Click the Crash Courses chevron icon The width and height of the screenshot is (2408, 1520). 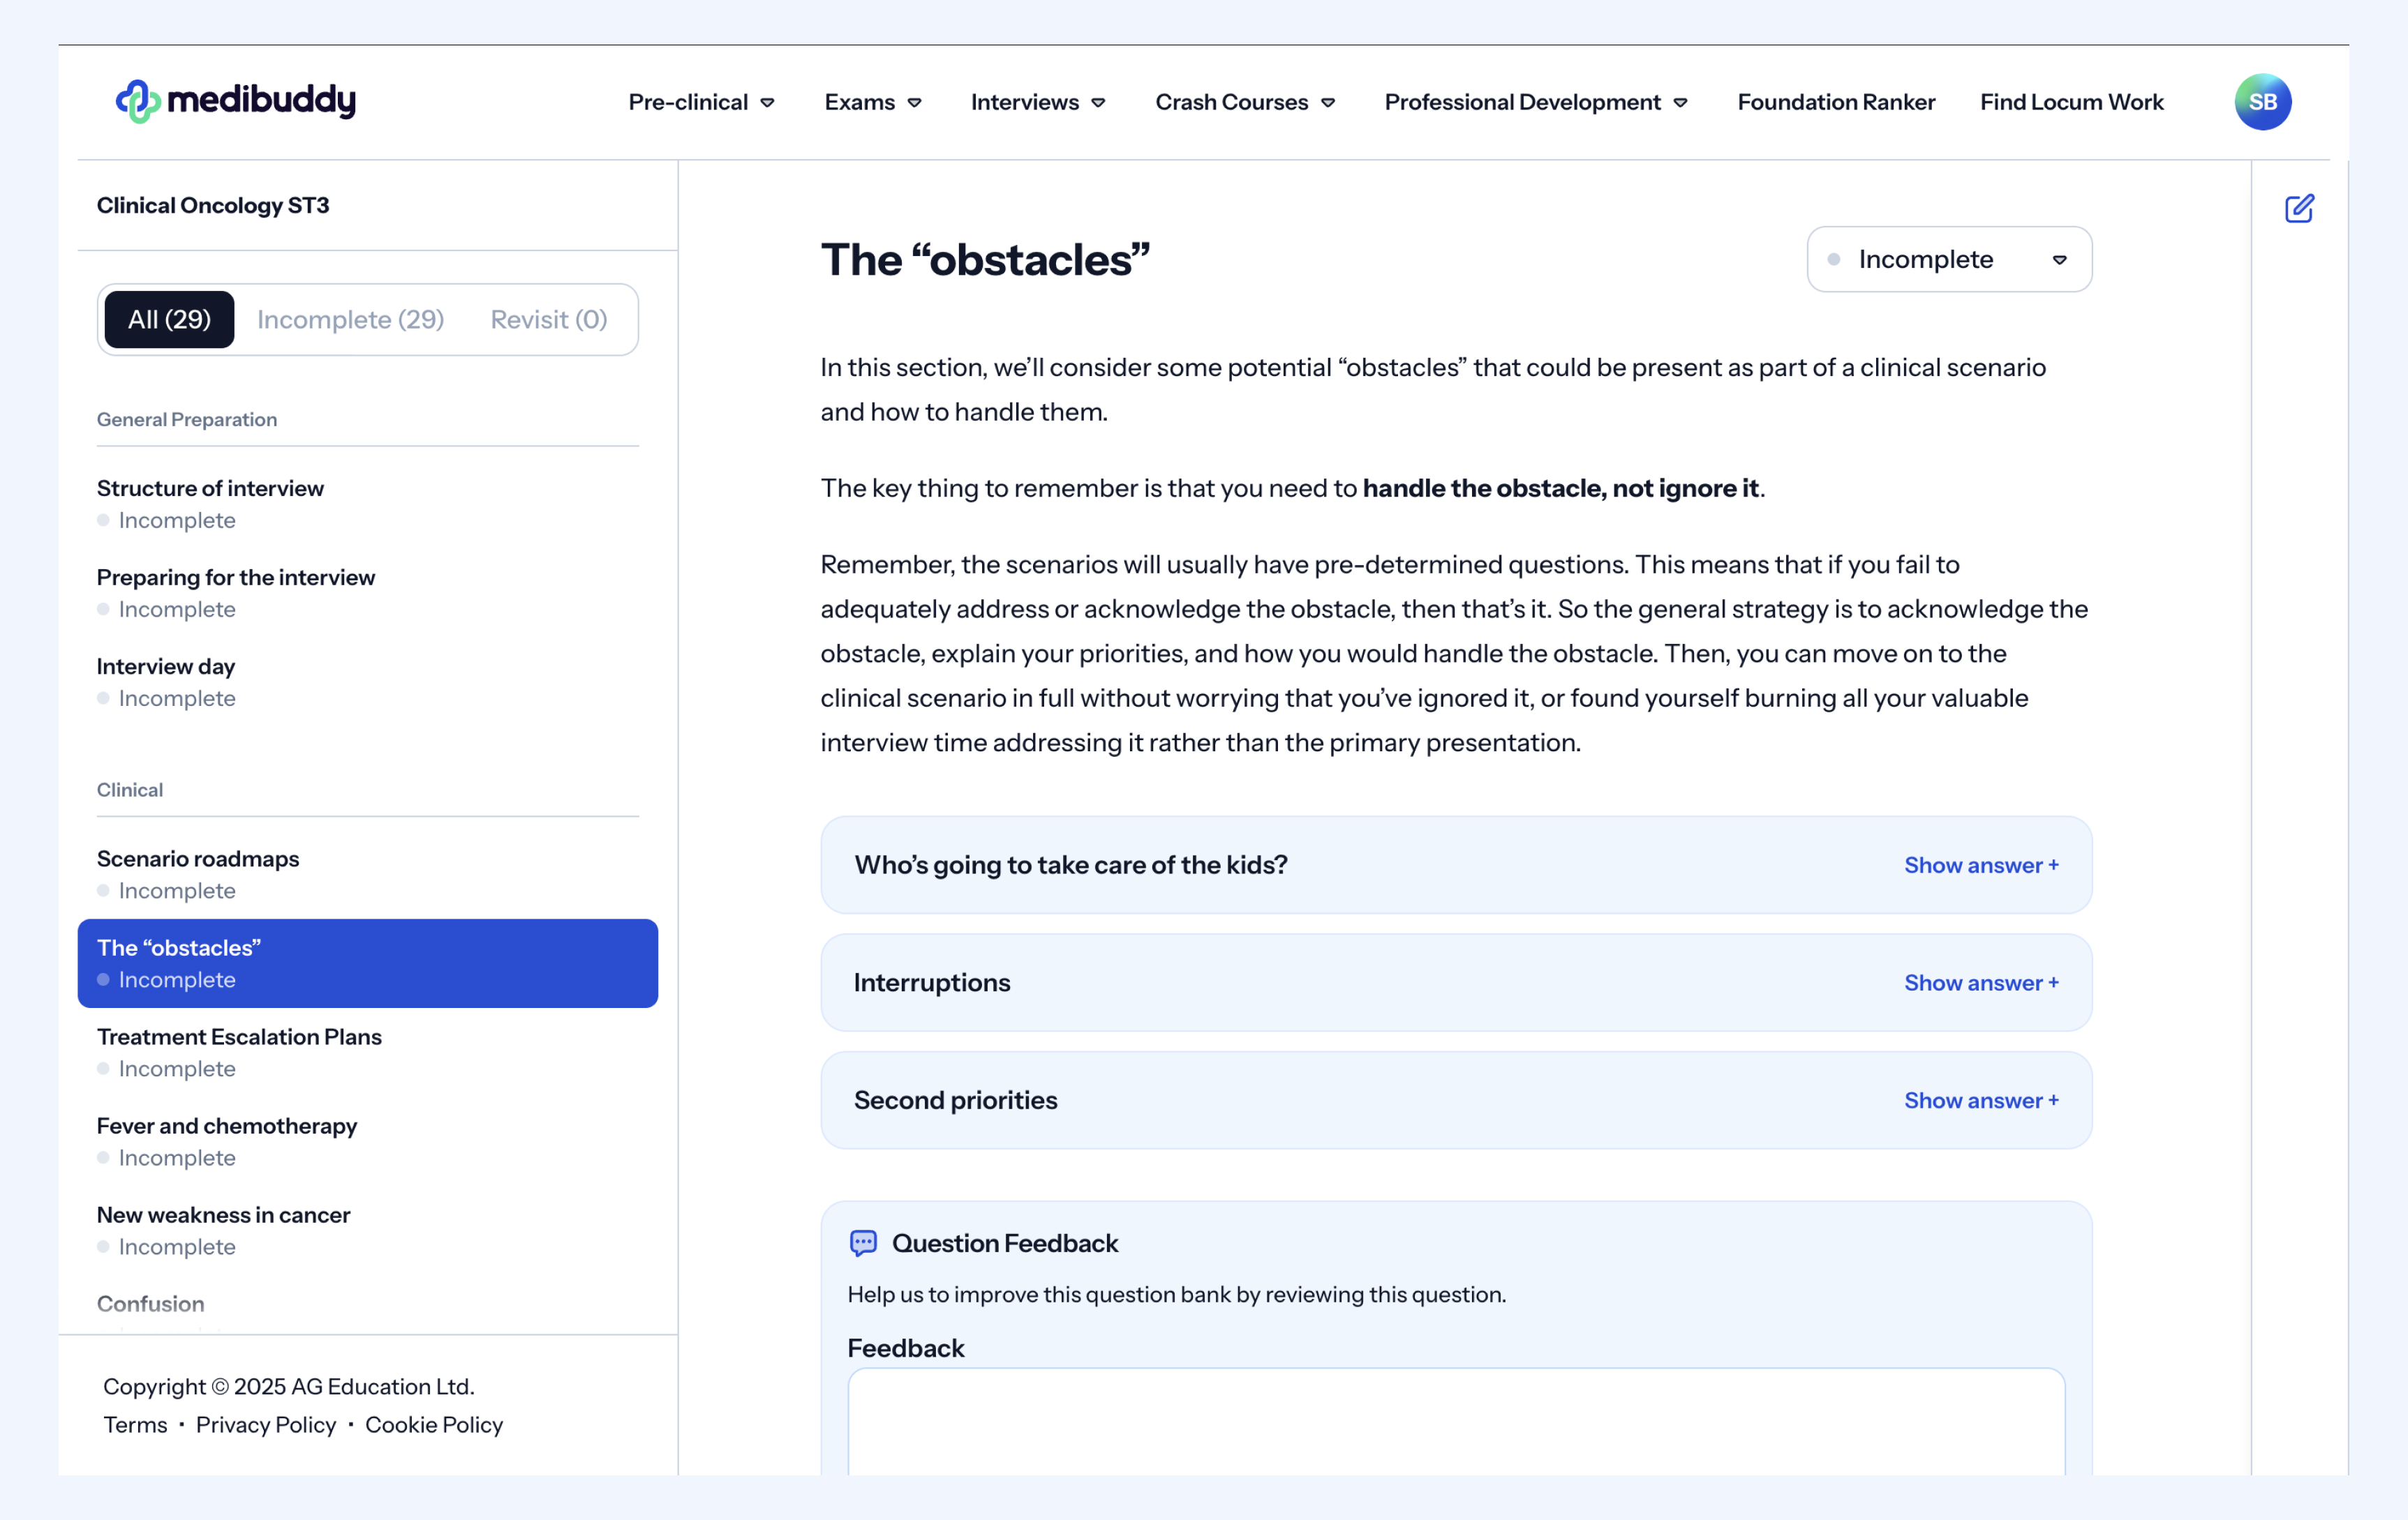(x=1328, y=103)
